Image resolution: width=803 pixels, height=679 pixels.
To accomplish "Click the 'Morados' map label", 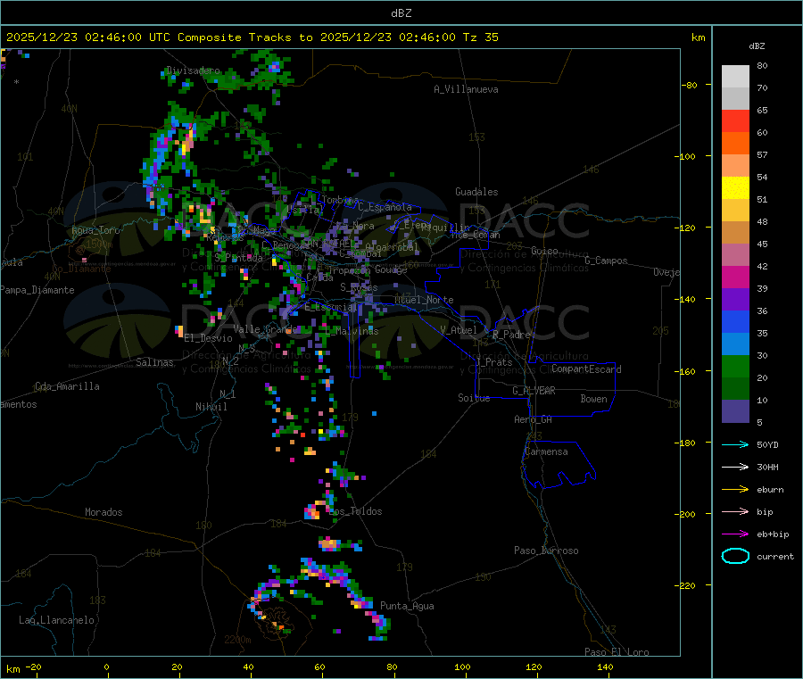I will tap(103, 512).
